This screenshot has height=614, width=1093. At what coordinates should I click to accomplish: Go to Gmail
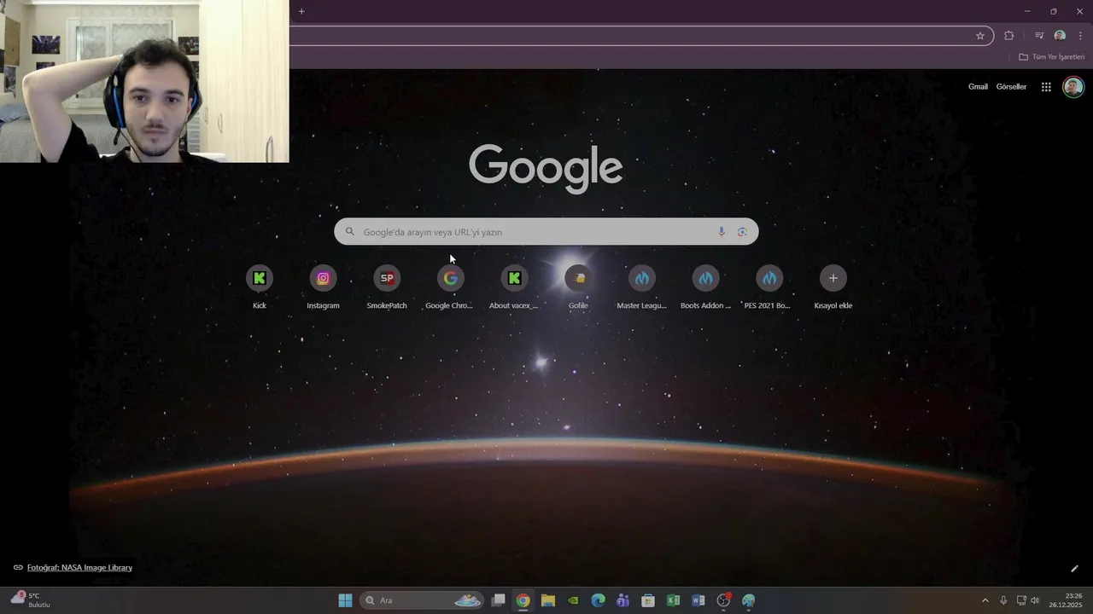pyautogui.click(x=978, y=87)
